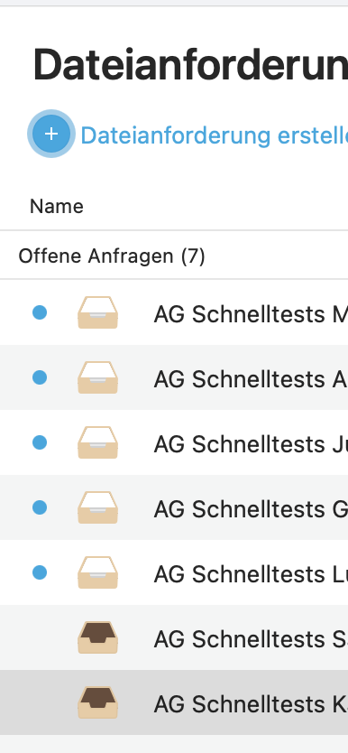
Task: Sort by the Name column header
Action: point(57,207)
